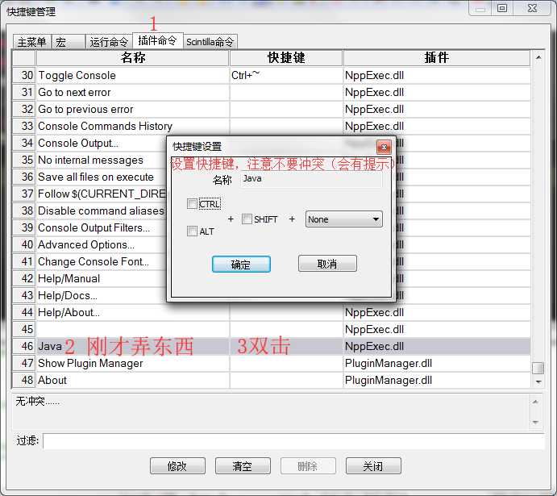Screen dimensions: 557x496
Task: Switch to the 插件命令 tab
Action: click(x=157, y=40)
